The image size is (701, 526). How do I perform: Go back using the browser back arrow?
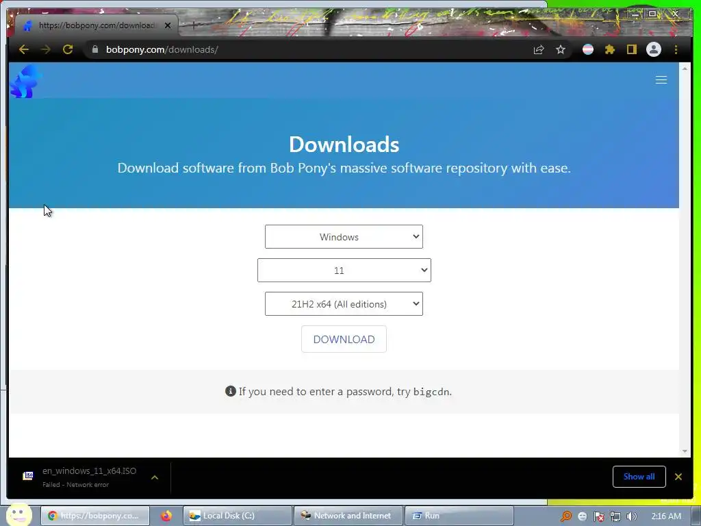[x=24, y=49]
